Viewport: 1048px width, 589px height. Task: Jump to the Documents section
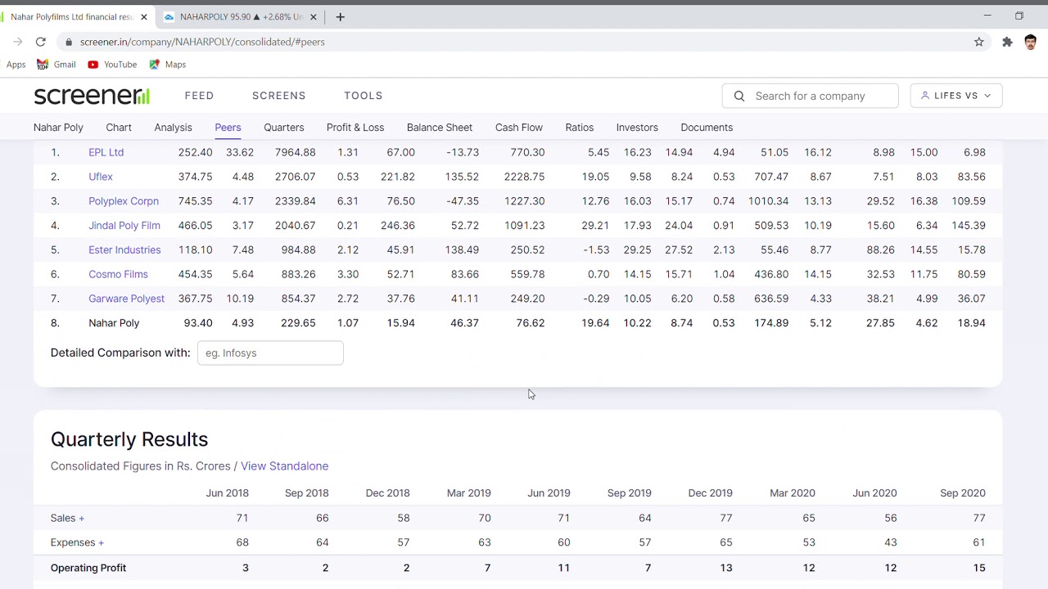pos(707,128)
